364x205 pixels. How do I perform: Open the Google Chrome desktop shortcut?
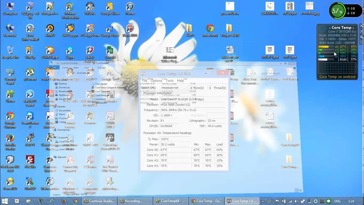(10, 120)
